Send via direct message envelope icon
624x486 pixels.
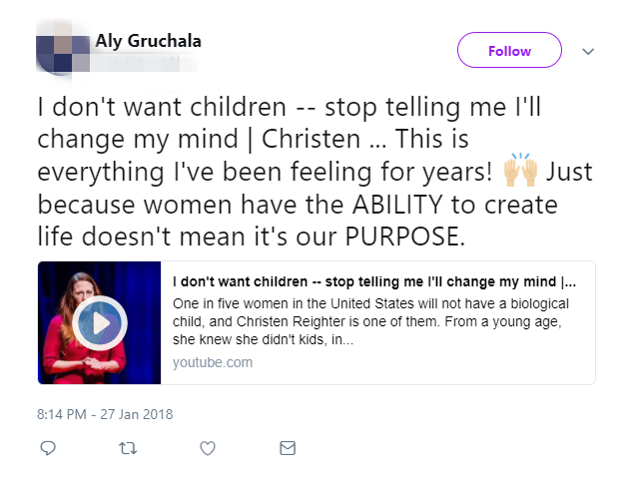[x=288, y=449]
